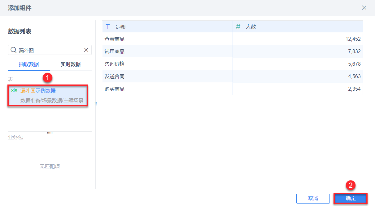This screenshot has height=206, width=375.
Task: Click the 取消 button
Action: coord(313,199)
